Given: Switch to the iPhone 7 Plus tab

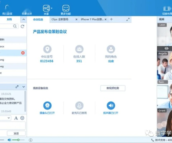Looking at the screenshot, I should 92,19.
